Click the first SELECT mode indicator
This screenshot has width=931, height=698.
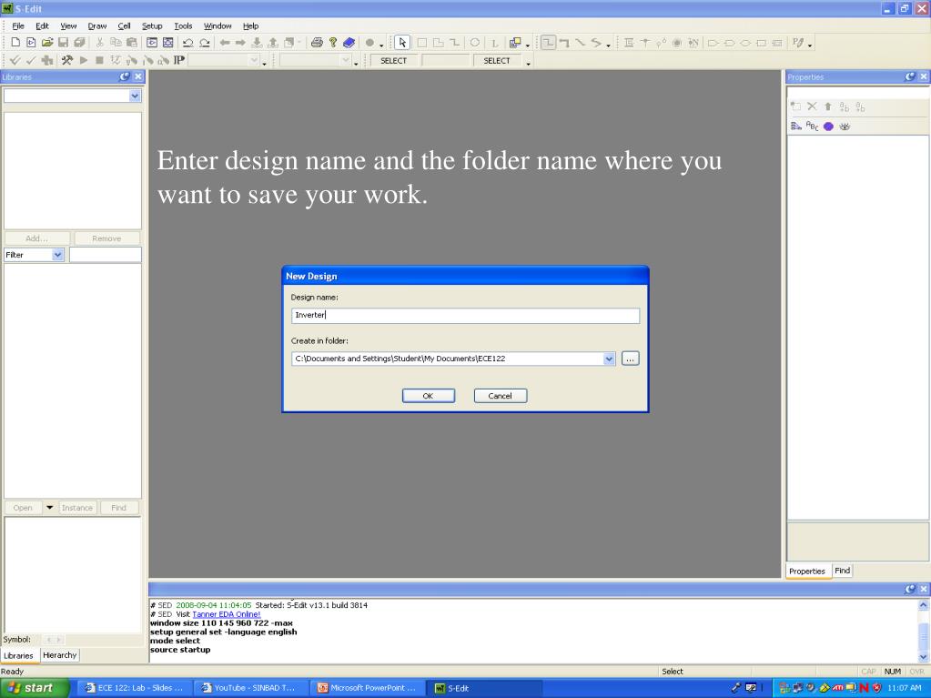tap(393, 61)
